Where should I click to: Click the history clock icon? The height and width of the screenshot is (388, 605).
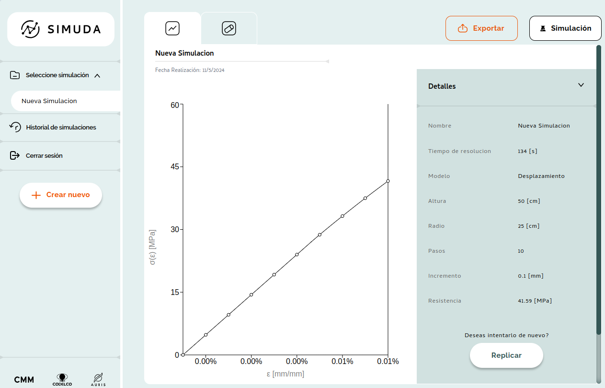[15, 127]
